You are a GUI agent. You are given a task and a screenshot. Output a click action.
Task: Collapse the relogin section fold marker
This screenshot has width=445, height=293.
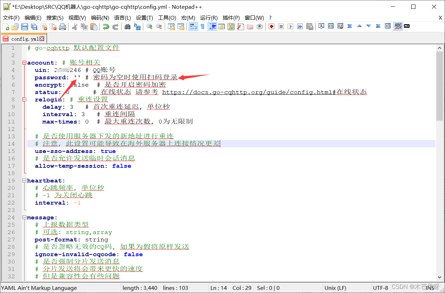coord(24,100)
